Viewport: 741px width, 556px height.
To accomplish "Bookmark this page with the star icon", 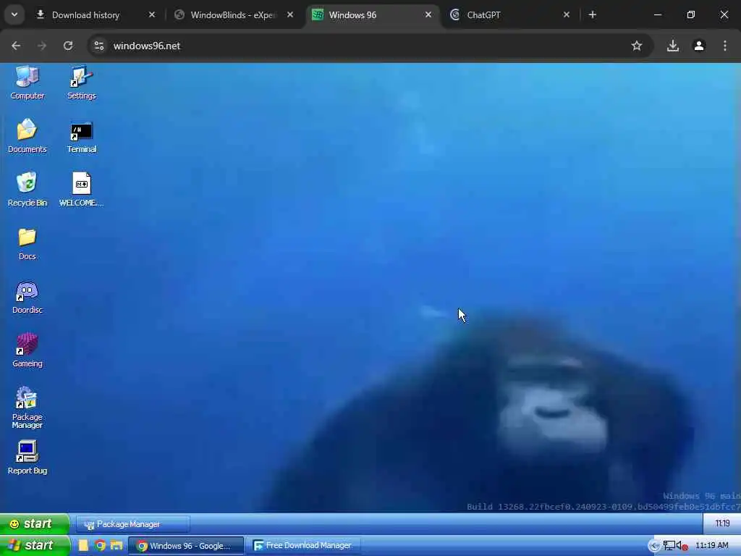I will 637,46.
